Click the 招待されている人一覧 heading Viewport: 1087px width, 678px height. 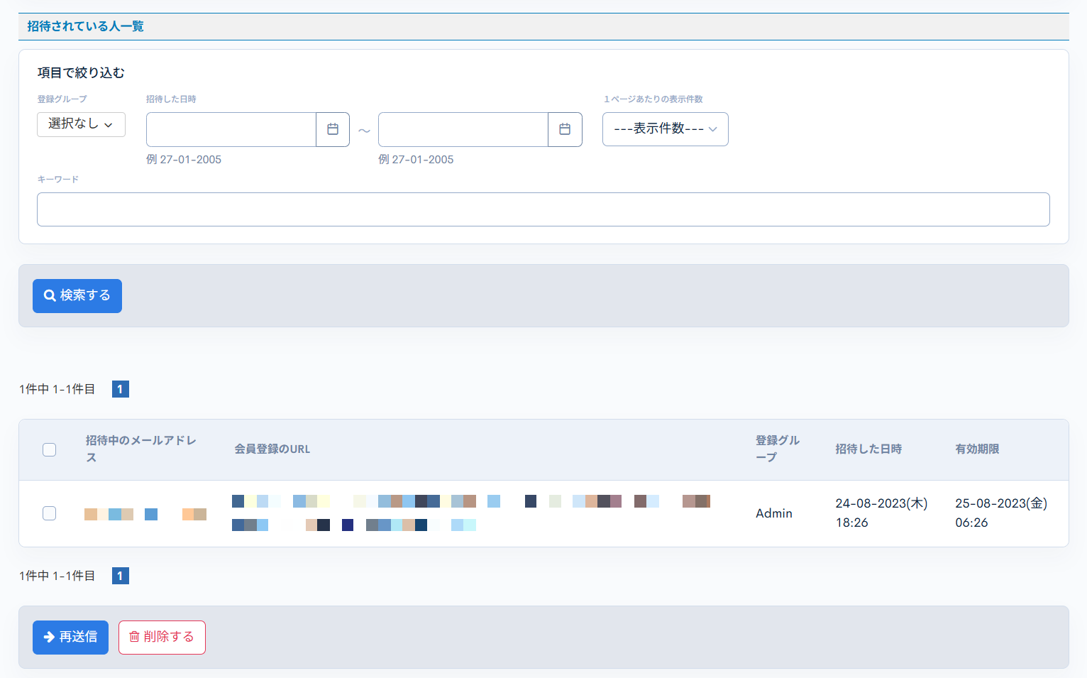86,26
